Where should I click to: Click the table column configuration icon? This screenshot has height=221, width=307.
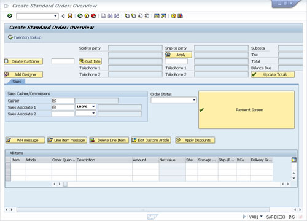294,160
